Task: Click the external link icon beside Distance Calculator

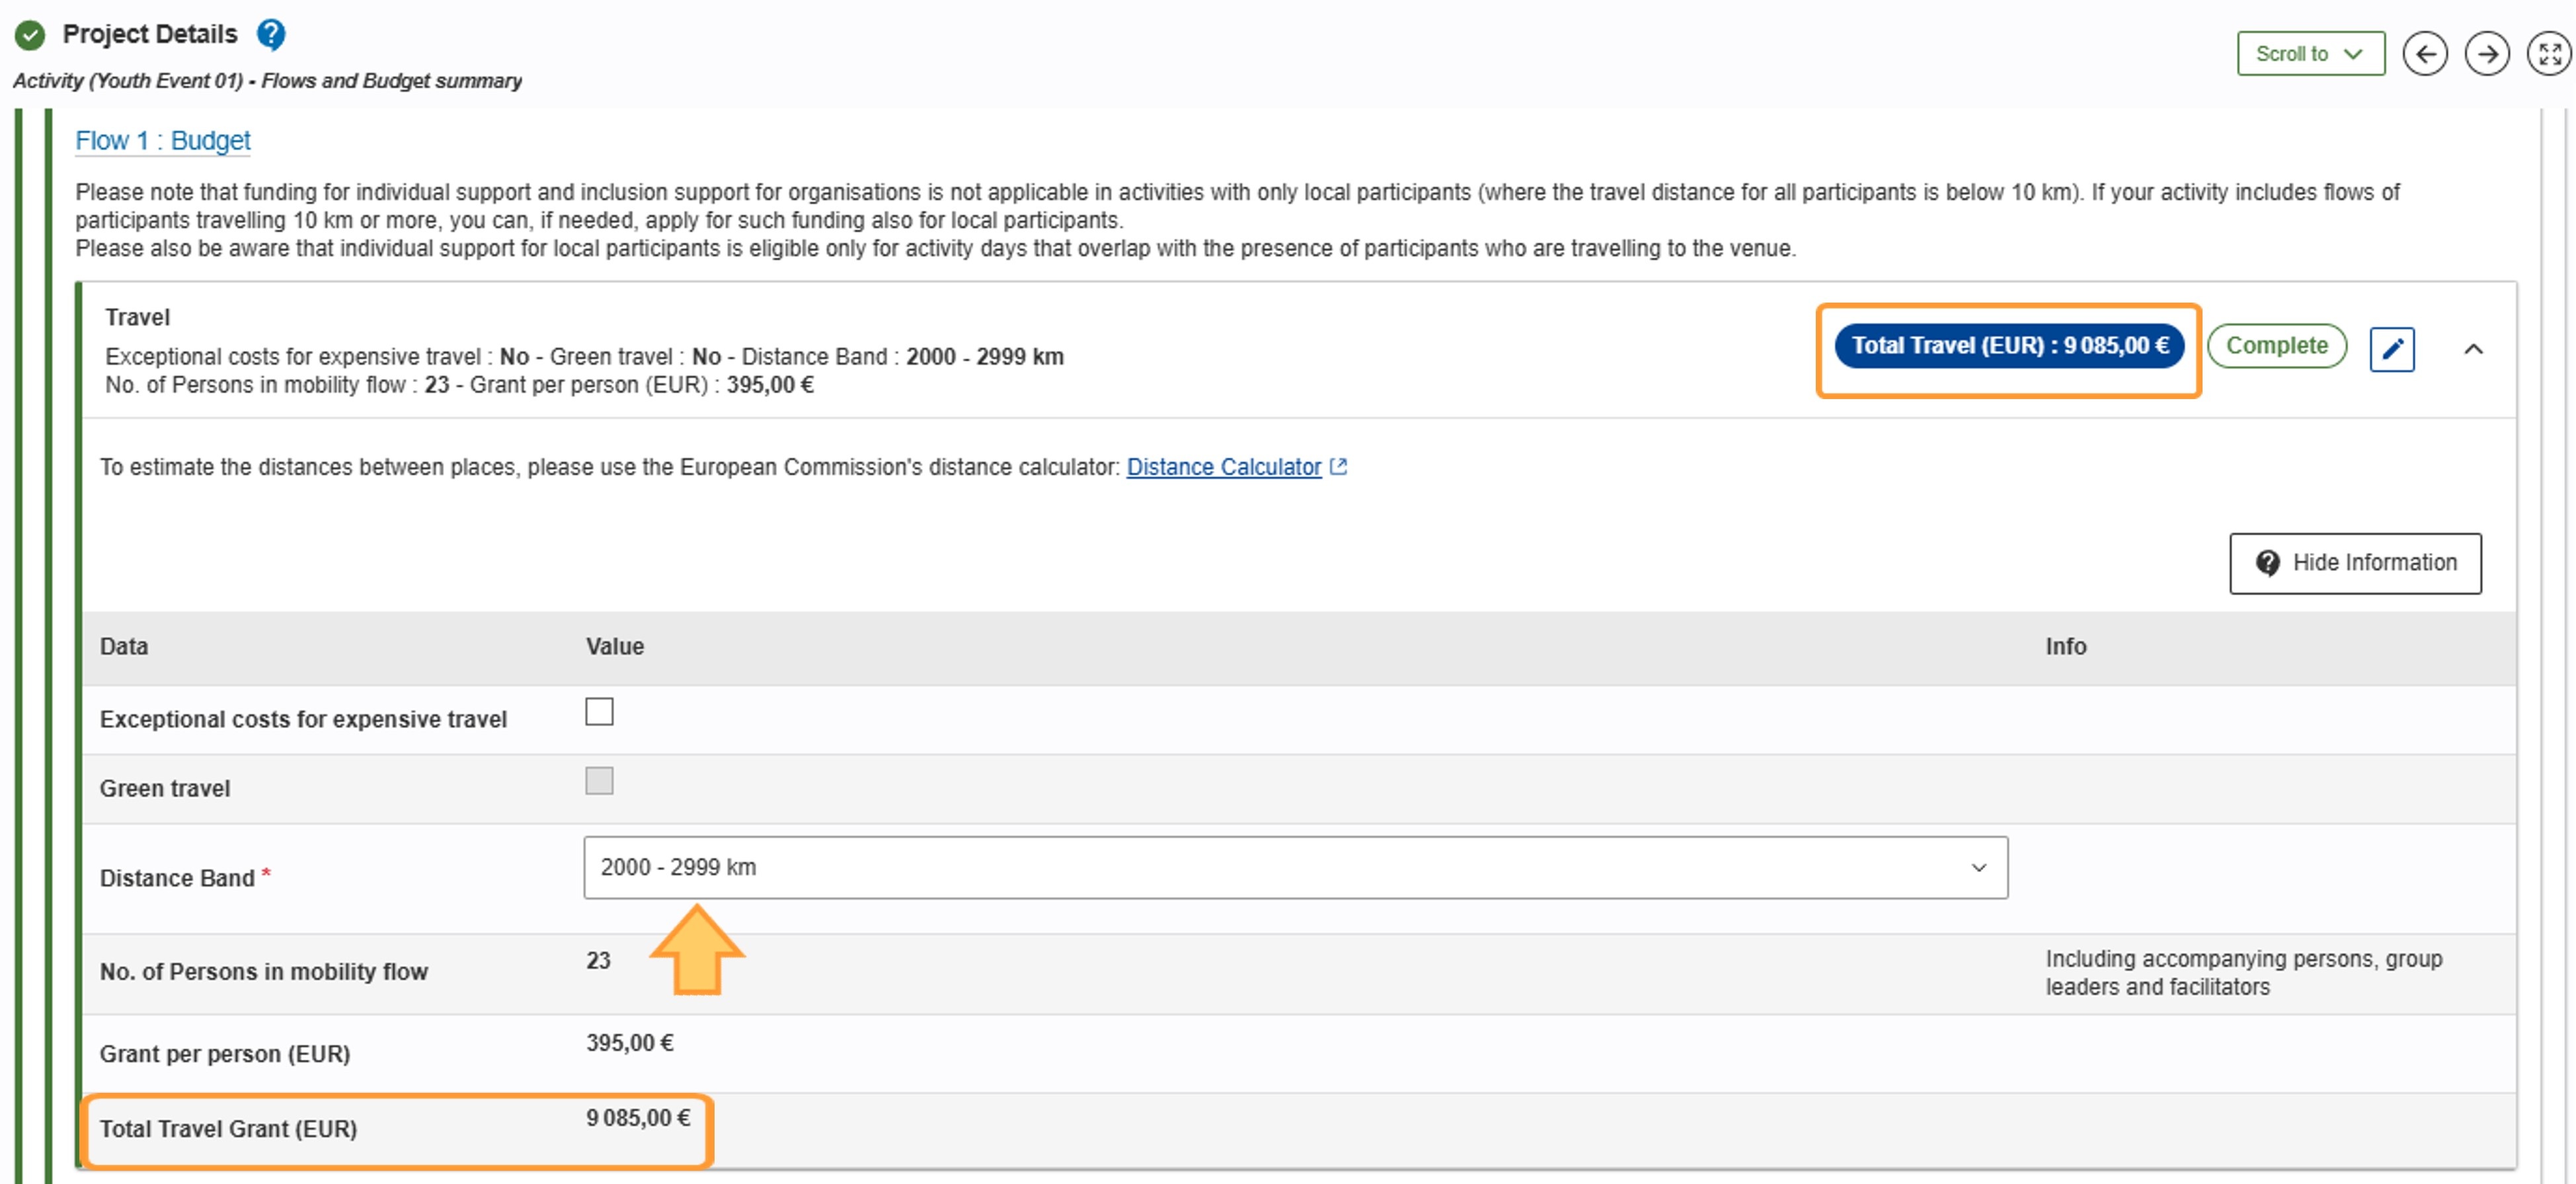Action: click(1338, 466)
